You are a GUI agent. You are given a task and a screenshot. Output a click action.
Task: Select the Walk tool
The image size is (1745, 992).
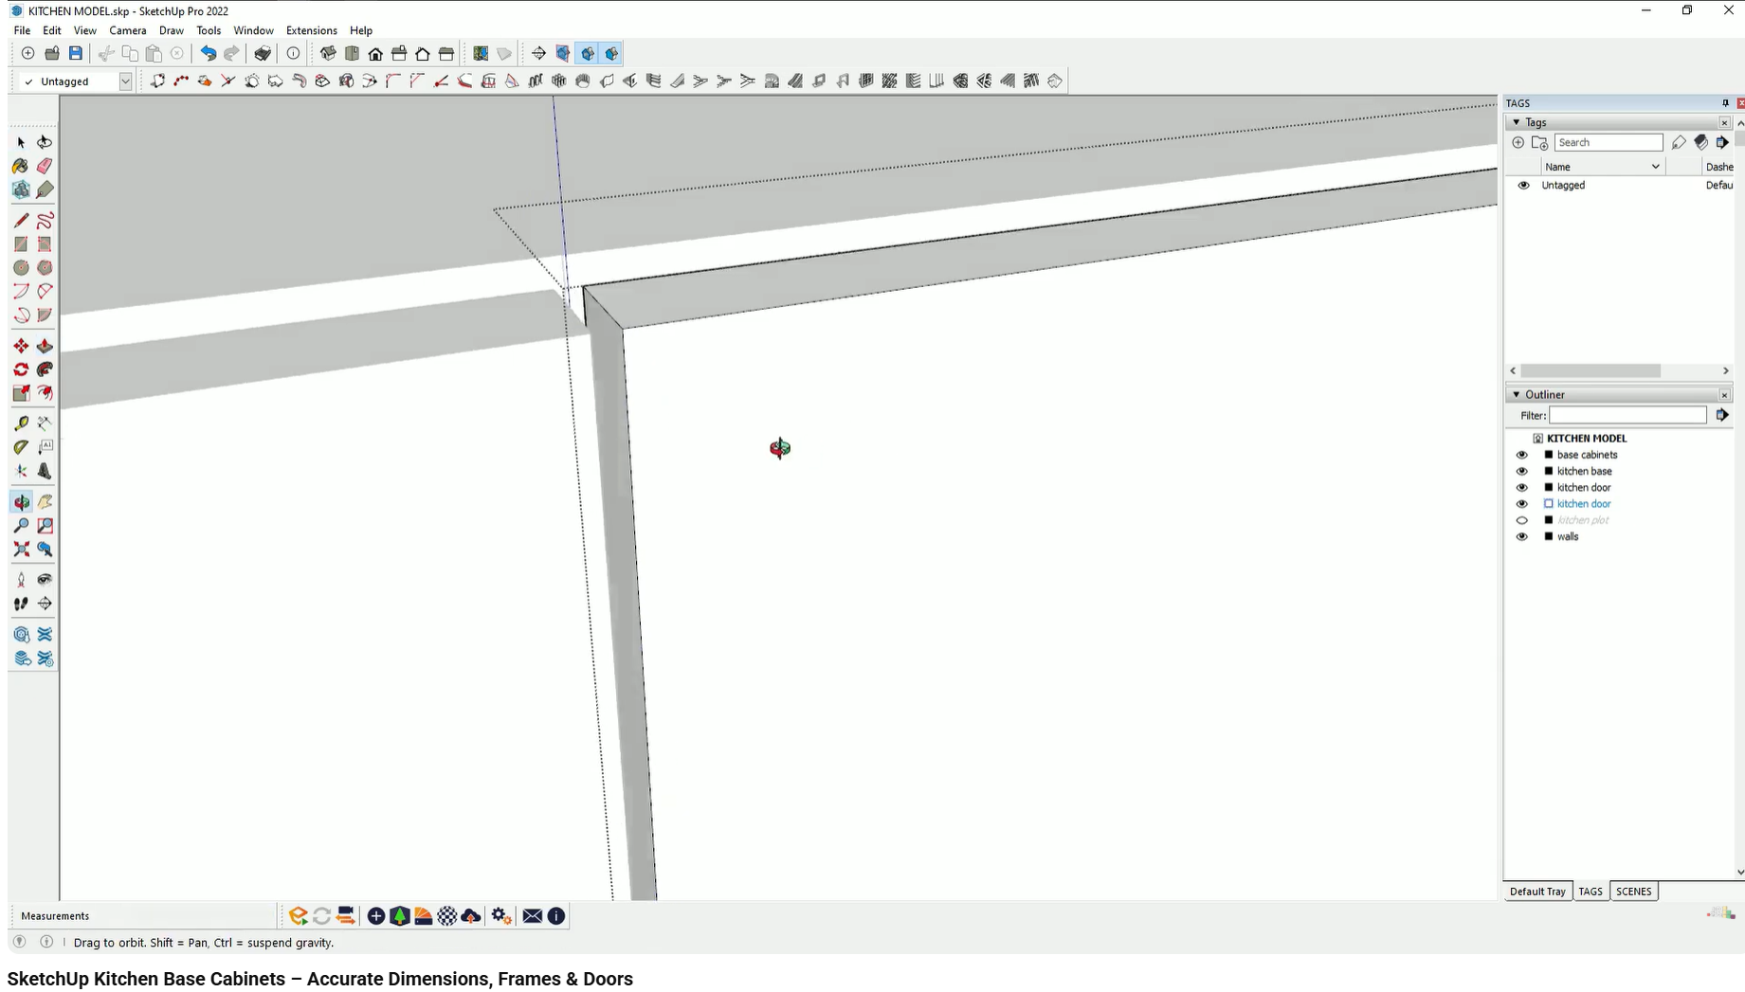point(20,604)
